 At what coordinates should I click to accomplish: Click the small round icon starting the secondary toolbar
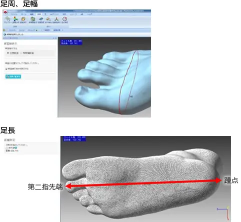tap(4, 30)
